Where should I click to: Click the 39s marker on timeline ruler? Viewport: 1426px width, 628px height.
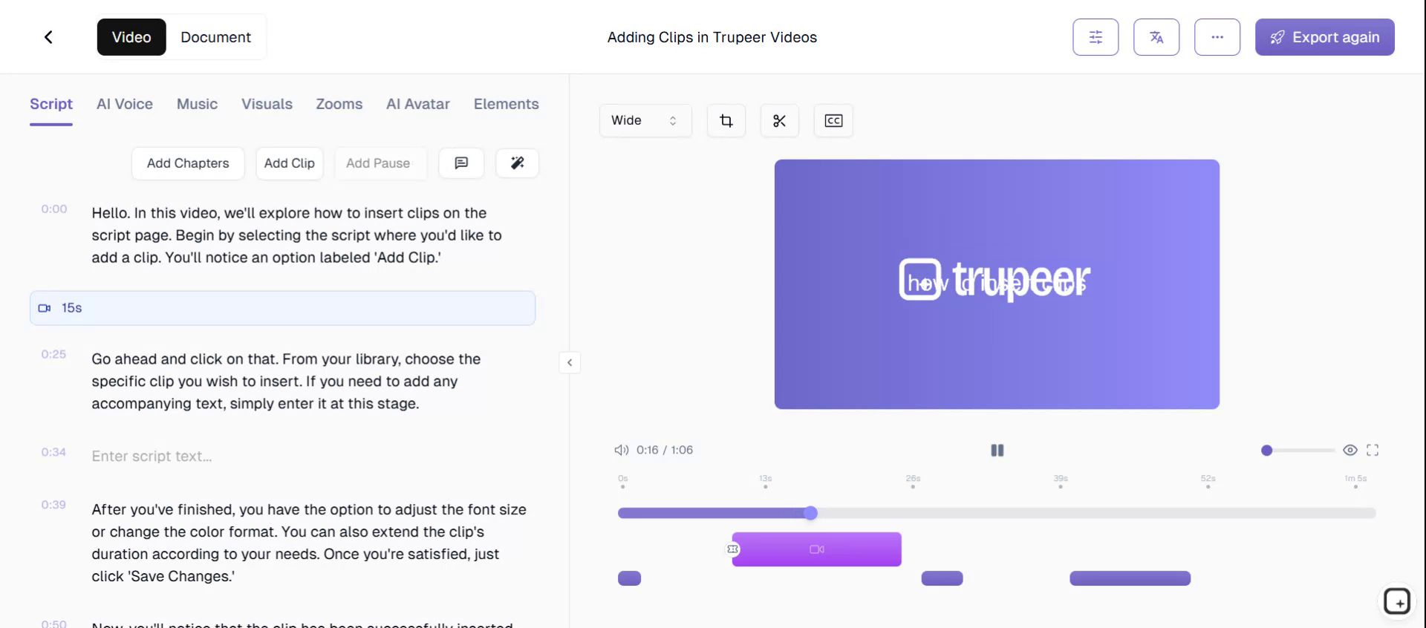(1061, 479)
